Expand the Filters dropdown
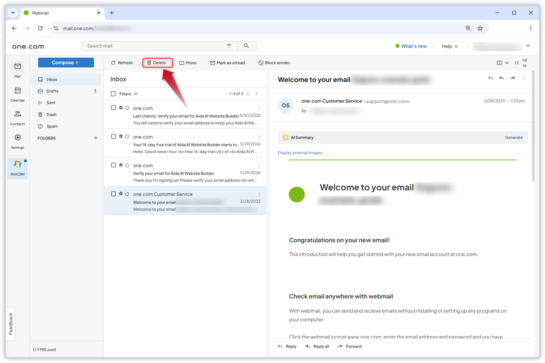Screen dimensions: 545x363 click(x=128, y=94)
